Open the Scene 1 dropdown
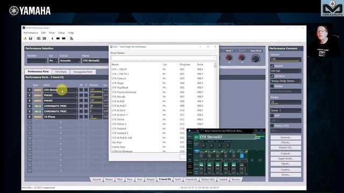344x193 pixels. tap(285, 110)
